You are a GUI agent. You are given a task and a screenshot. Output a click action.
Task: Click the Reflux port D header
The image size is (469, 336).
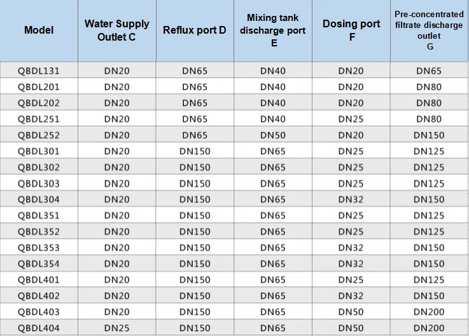coord(195,30)
